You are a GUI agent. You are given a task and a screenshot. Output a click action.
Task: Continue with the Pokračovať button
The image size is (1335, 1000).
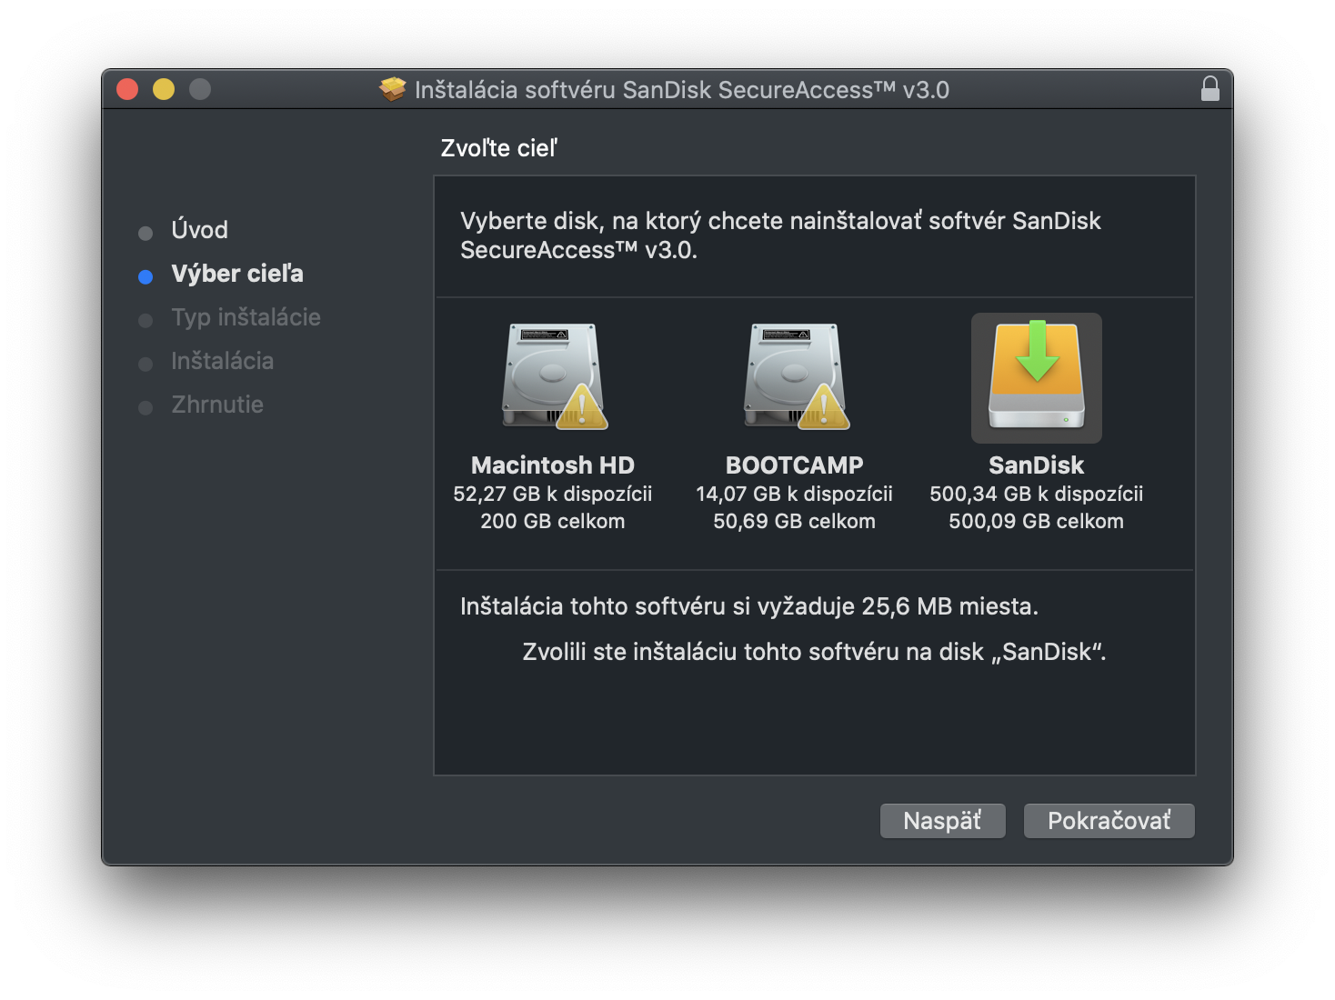(1109, 821)
